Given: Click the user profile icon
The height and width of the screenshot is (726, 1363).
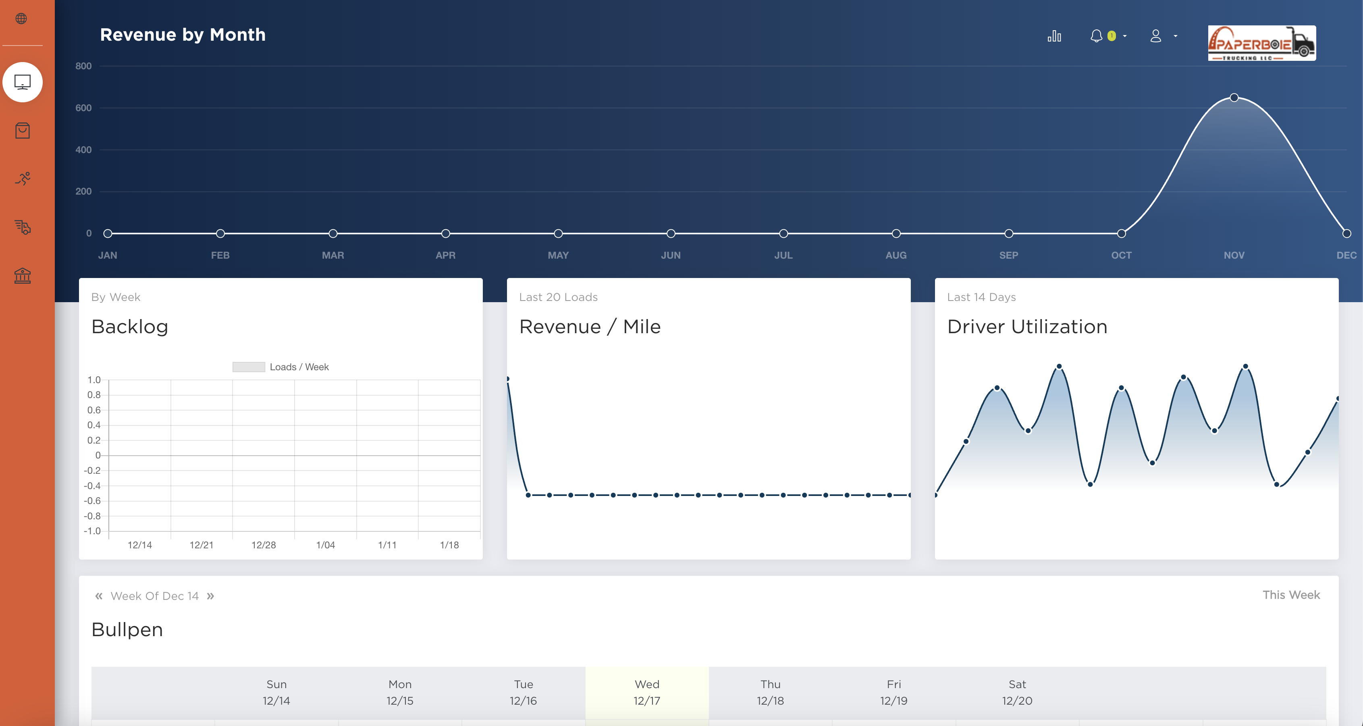Looking at the screenshot, I should (x=1155, y=36).
